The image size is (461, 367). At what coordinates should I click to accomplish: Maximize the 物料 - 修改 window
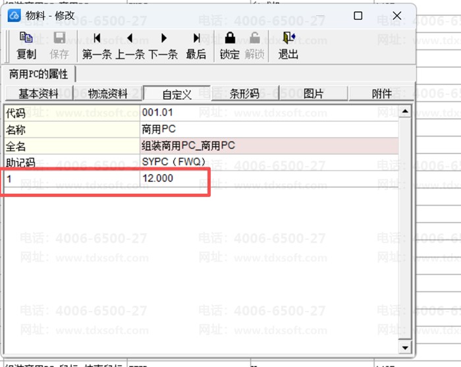pyautogui.click(x=358, y=16)
